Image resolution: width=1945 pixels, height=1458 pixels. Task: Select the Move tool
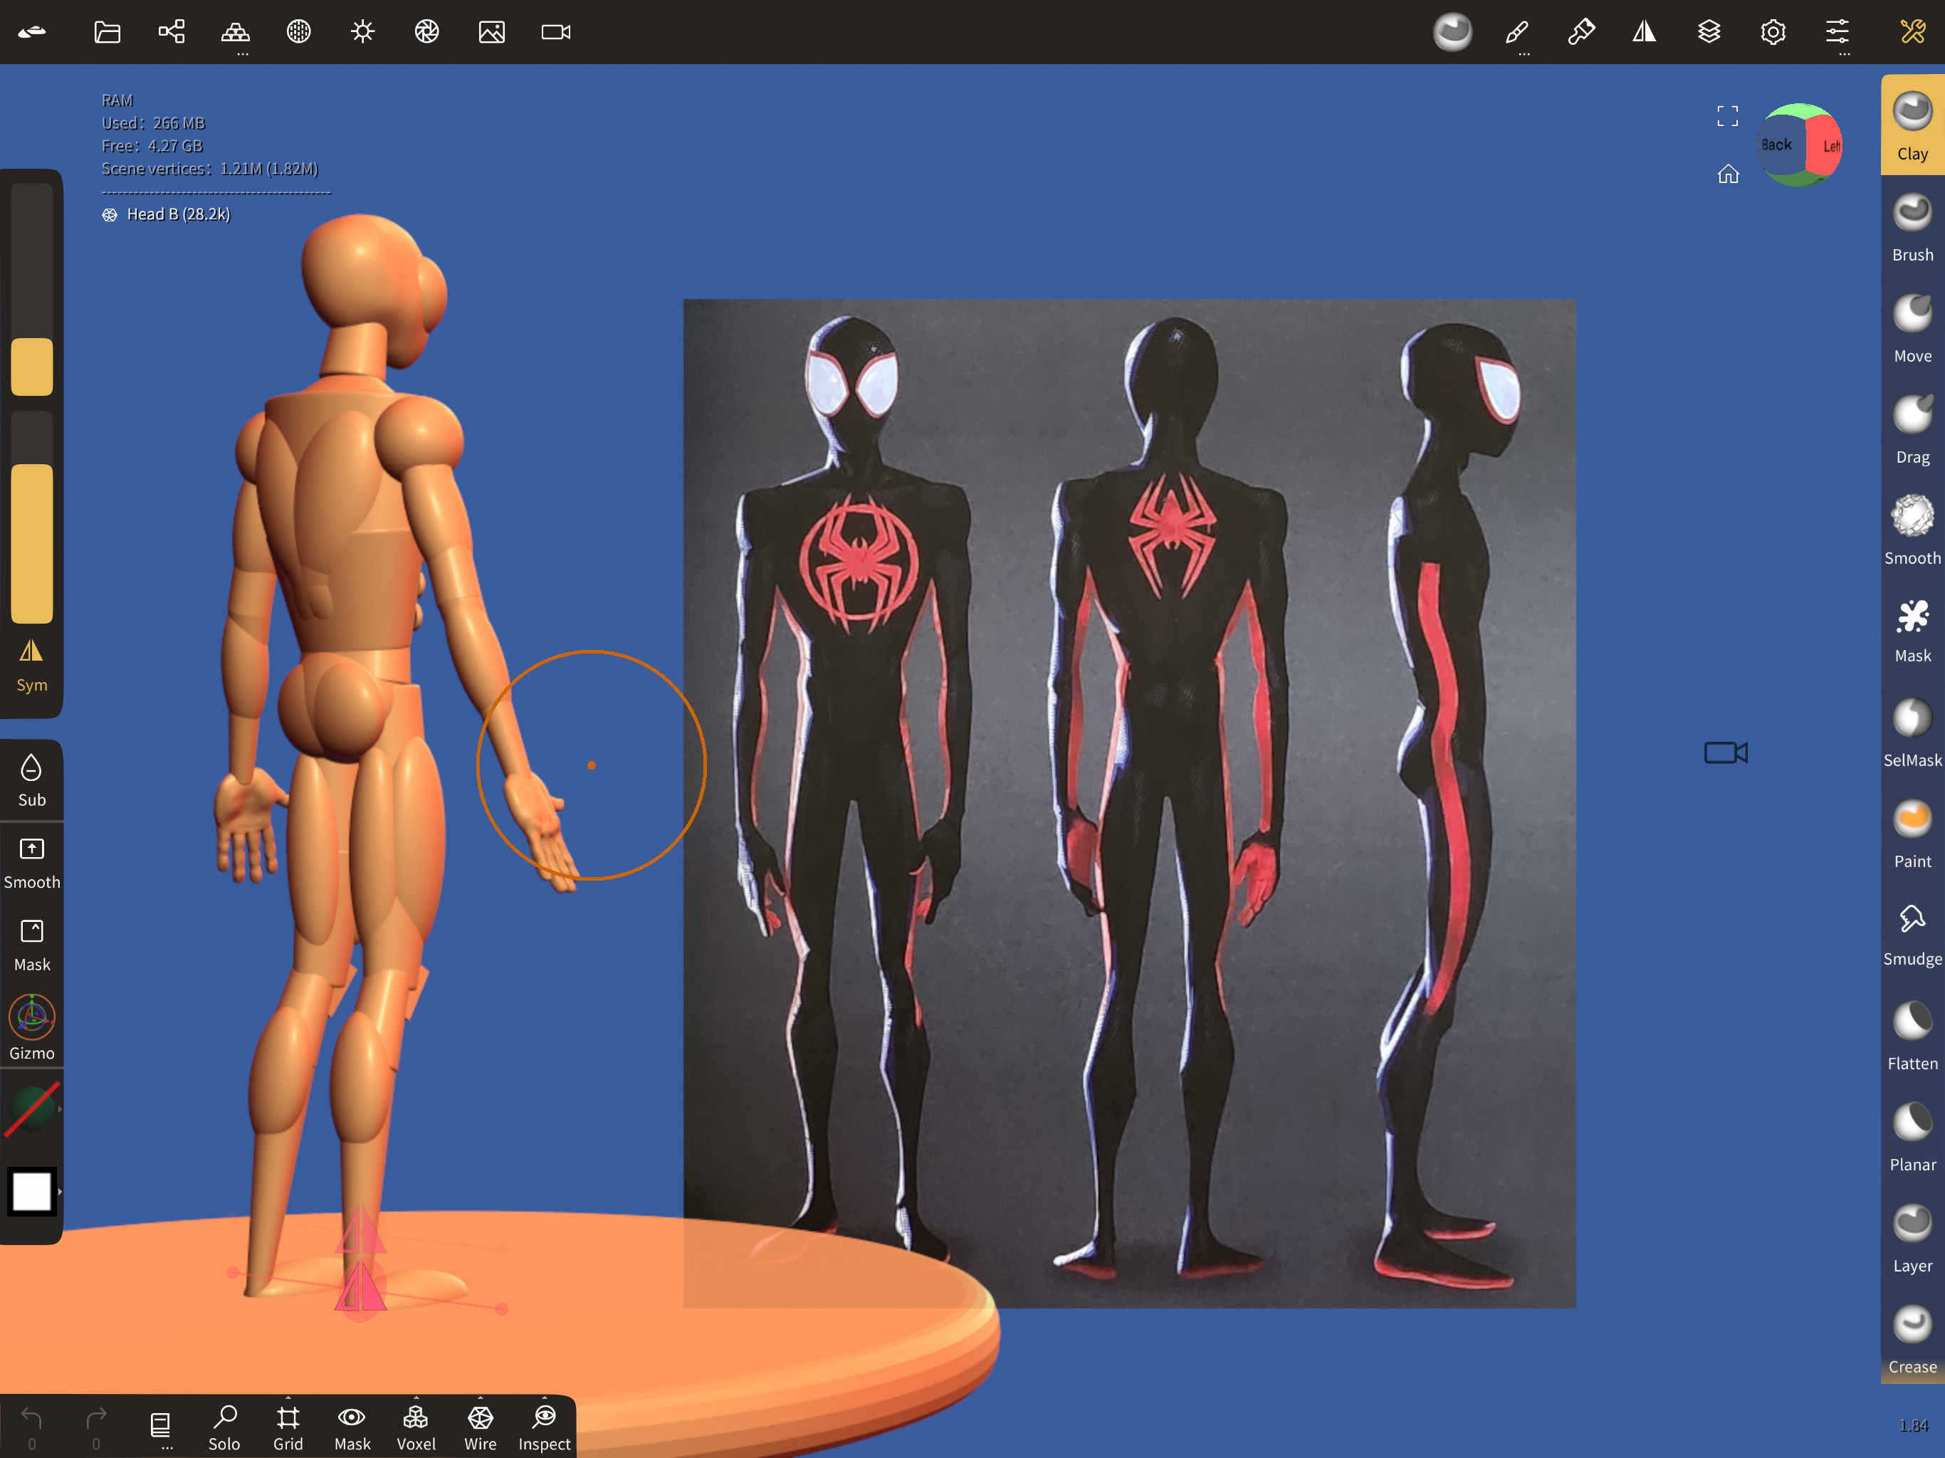pos(1912,329)
